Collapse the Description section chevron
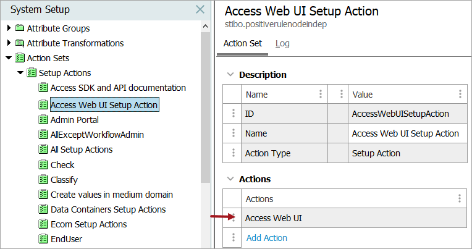The image size is (472, 249). click(230, 75)
